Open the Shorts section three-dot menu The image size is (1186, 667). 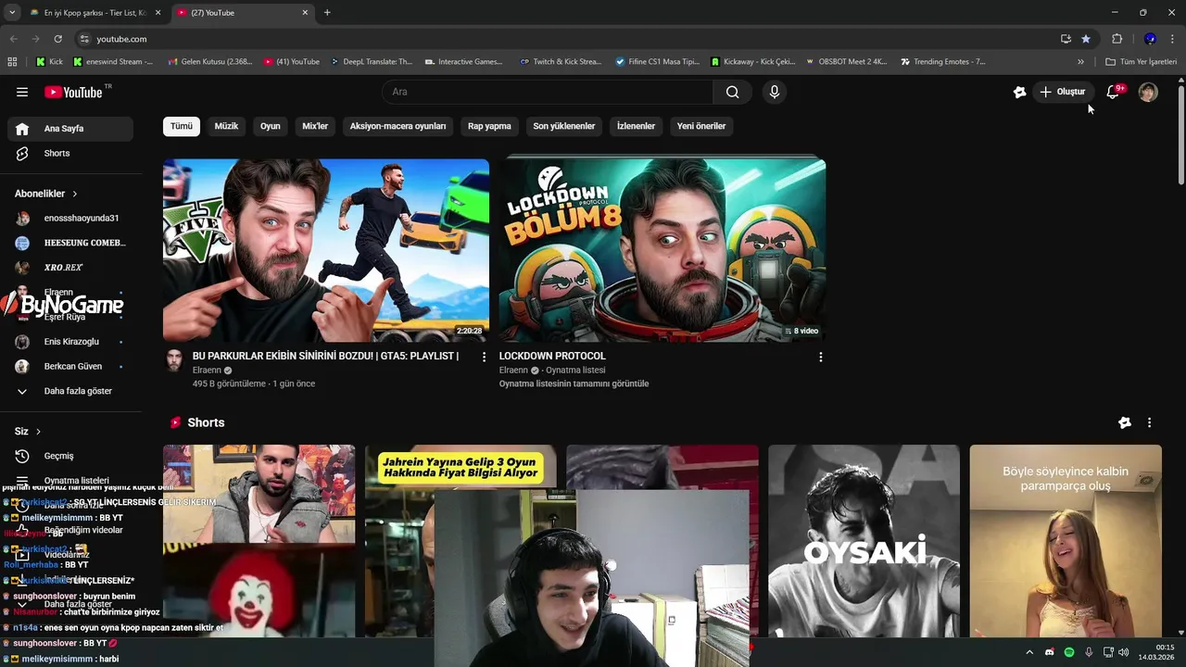coord(1149,422)
